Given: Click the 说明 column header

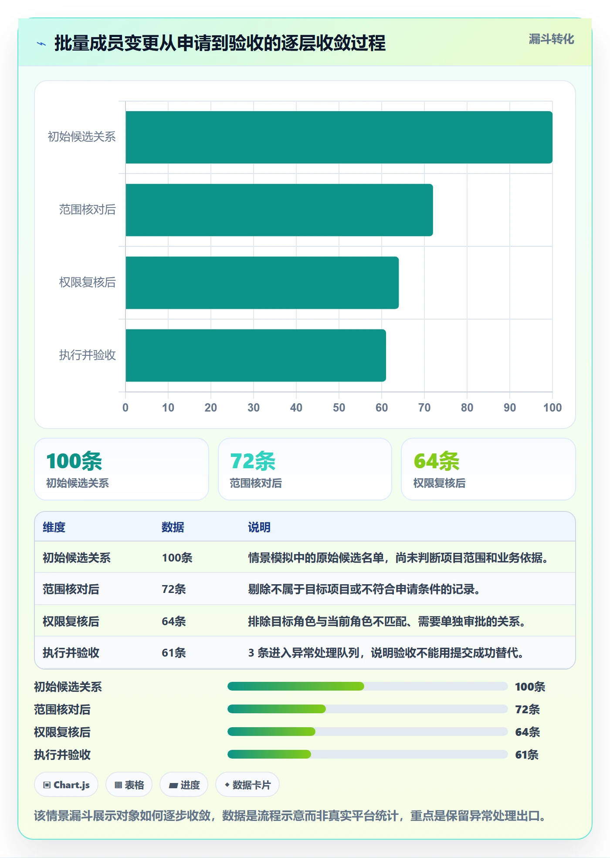Looking at the screenshot, I should click(x=259, y=527).
